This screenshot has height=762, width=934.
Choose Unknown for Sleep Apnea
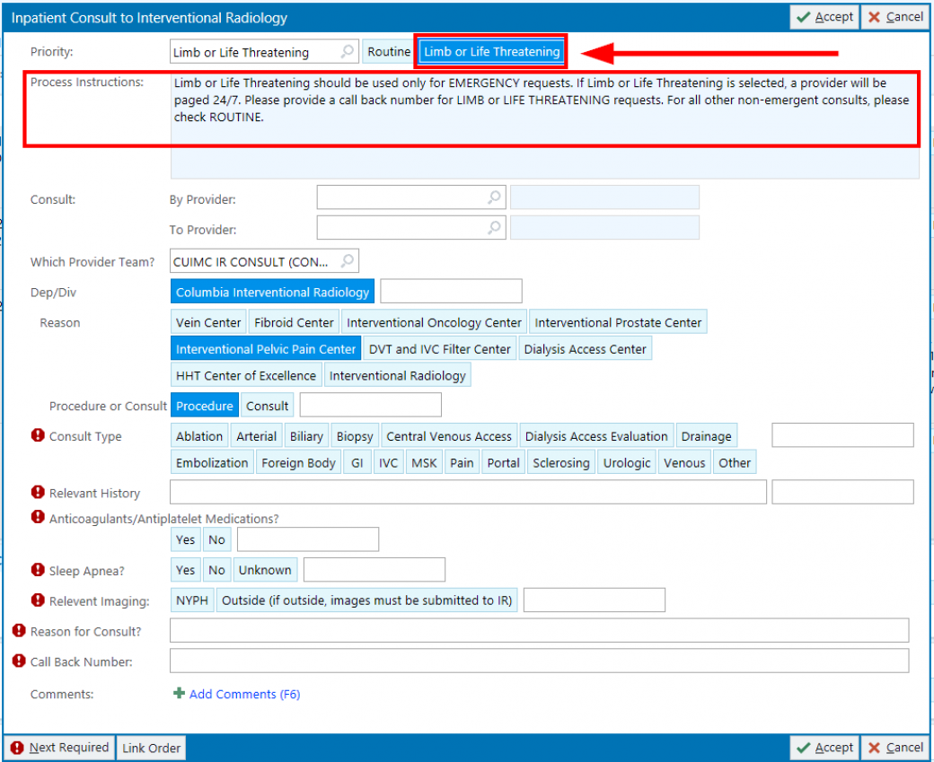(265, 570)
